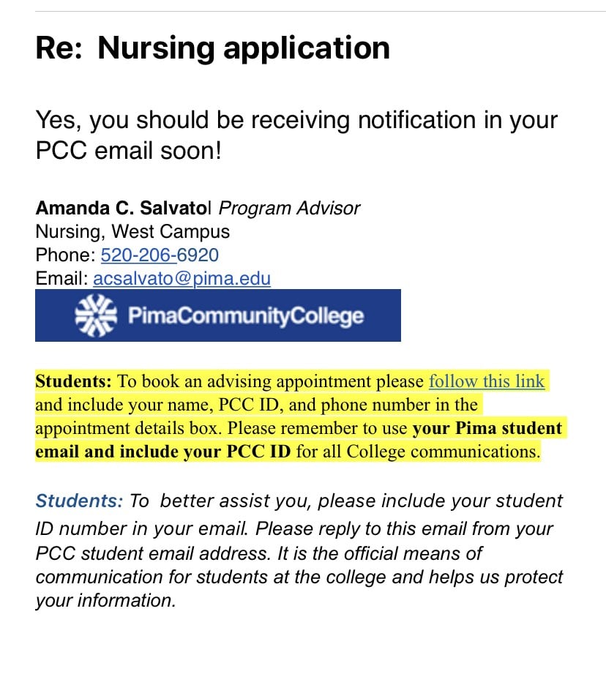The image size is (606, 685).
Task: Open the acsalvato@pima.edu email link
Action: 182,278
